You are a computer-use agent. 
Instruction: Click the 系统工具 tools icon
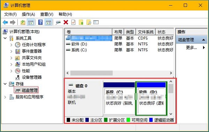tap(11, 38)
